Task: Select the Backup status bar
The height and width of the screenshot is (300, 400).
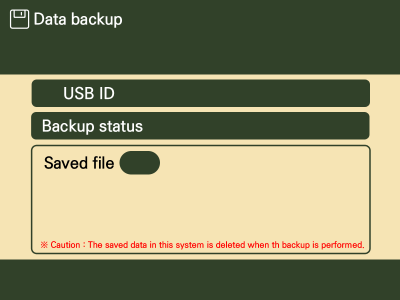Action: click(x=200, y=126)
